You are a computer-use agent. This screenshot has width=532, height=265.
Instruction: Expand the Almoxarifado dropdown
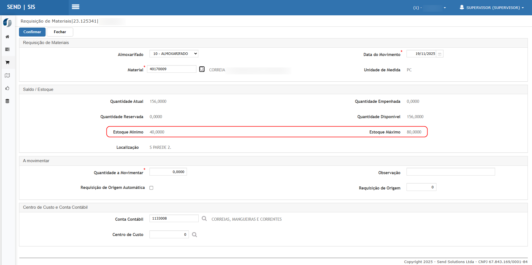click(174, 54)
